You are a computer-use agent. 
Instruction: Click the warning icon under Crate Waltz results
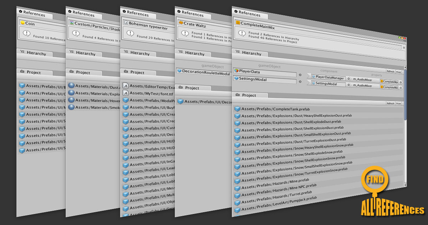click(185, 33)
